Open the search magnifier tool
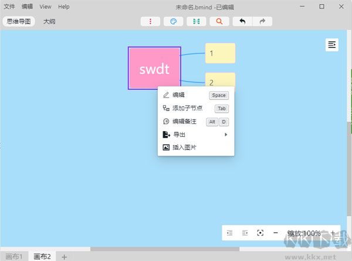This screenshot has width=352, height=261. coord(219,21)
